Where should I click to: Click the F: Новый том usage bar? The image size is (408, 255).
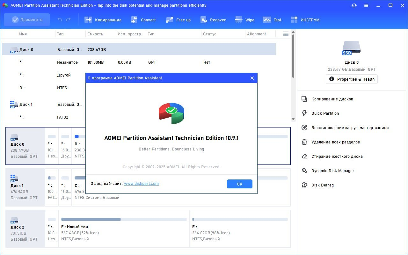124,219
